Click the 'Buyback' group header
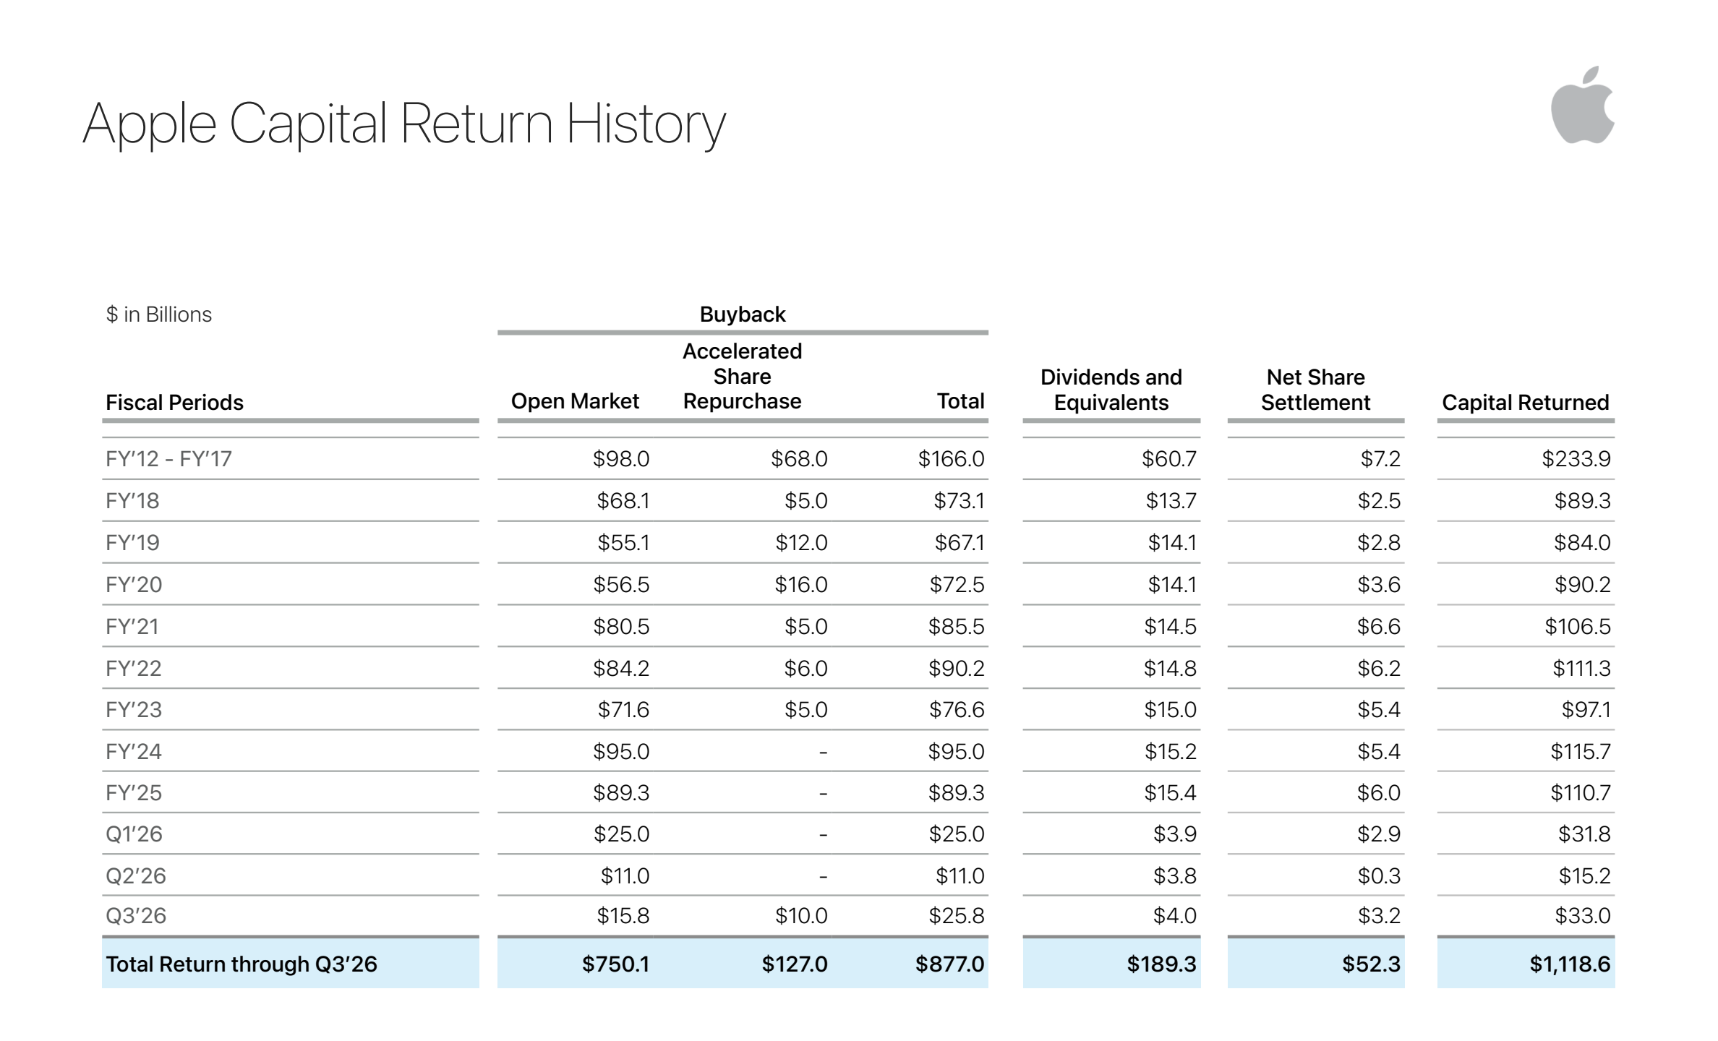The width and height of the screenshot is (1718, 1041). click(x=743, y=314)
